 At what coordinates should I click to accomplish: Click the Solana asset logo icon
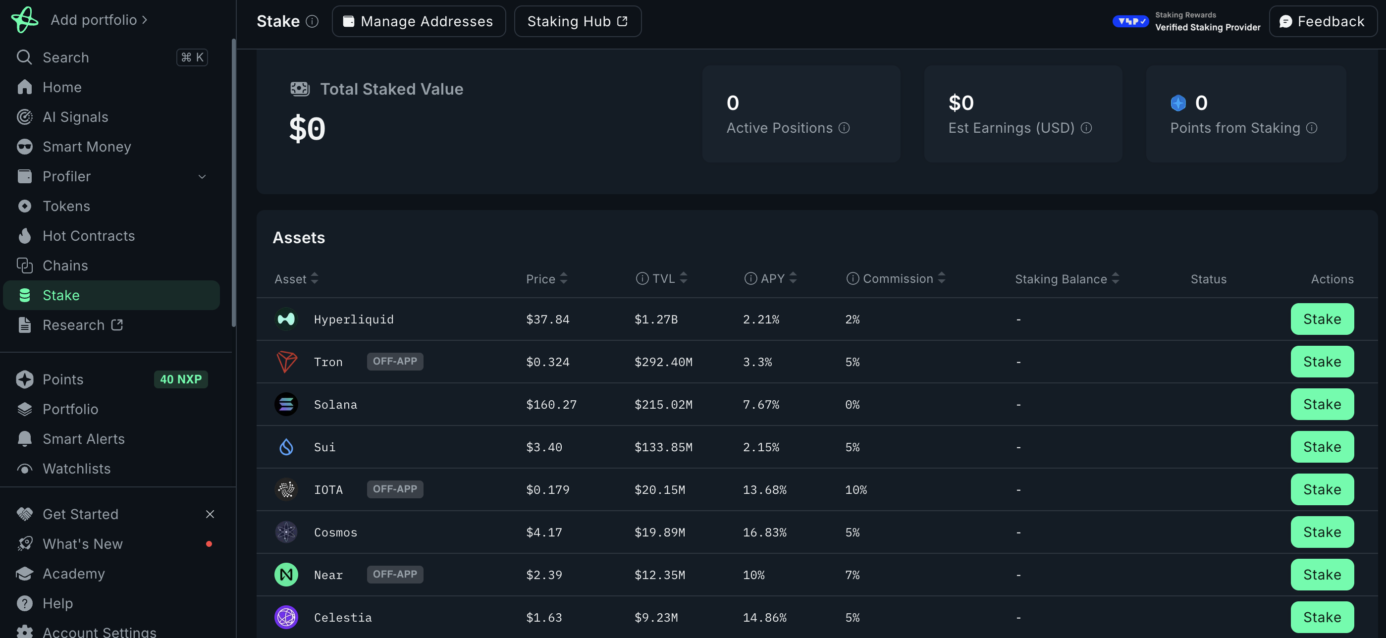(286, 404)
